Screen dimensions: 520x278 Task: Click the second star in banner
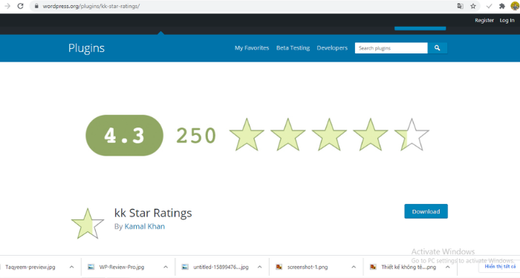point(288,135)
